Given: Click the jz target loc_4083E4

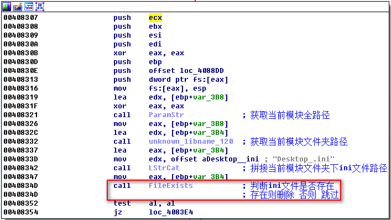Looking at the screenshot, I should click(171, 212).
